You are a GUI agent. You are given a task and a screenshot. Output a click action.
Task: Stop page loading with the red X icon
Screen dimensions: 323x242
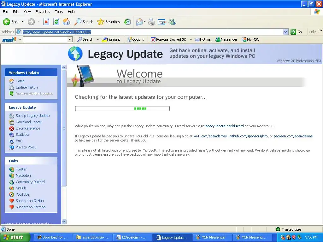pyautogui.click(x=46, y=22)
